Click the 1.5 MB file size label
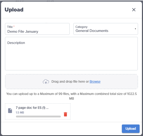 20,112
